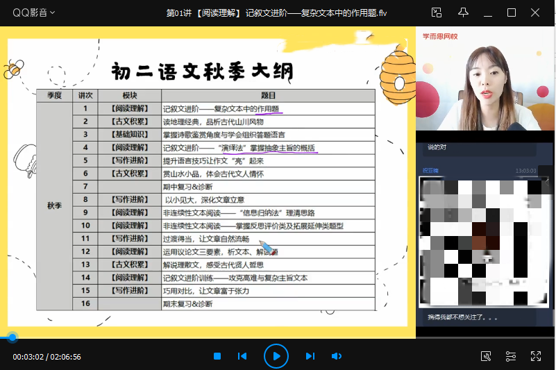The height and width of the screenshot is (370, 556).
Task: Minimize the player window
Action: (x=487, y=12)
